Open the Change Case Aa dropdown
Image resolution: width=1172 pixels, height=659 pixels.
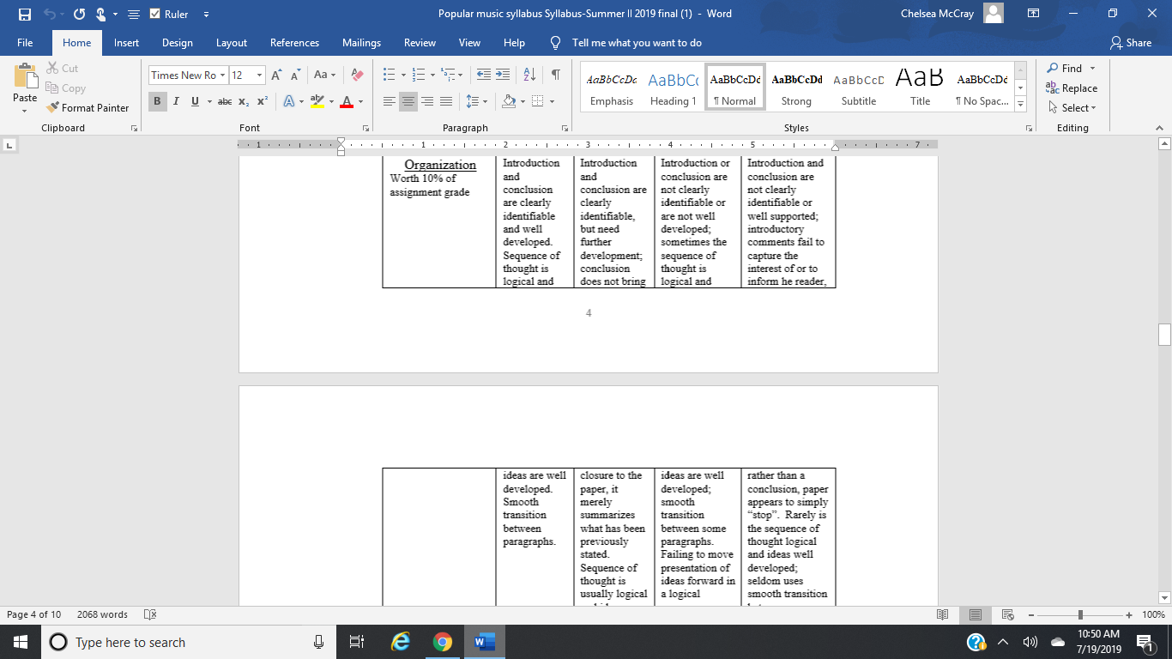tap(324, 76)
